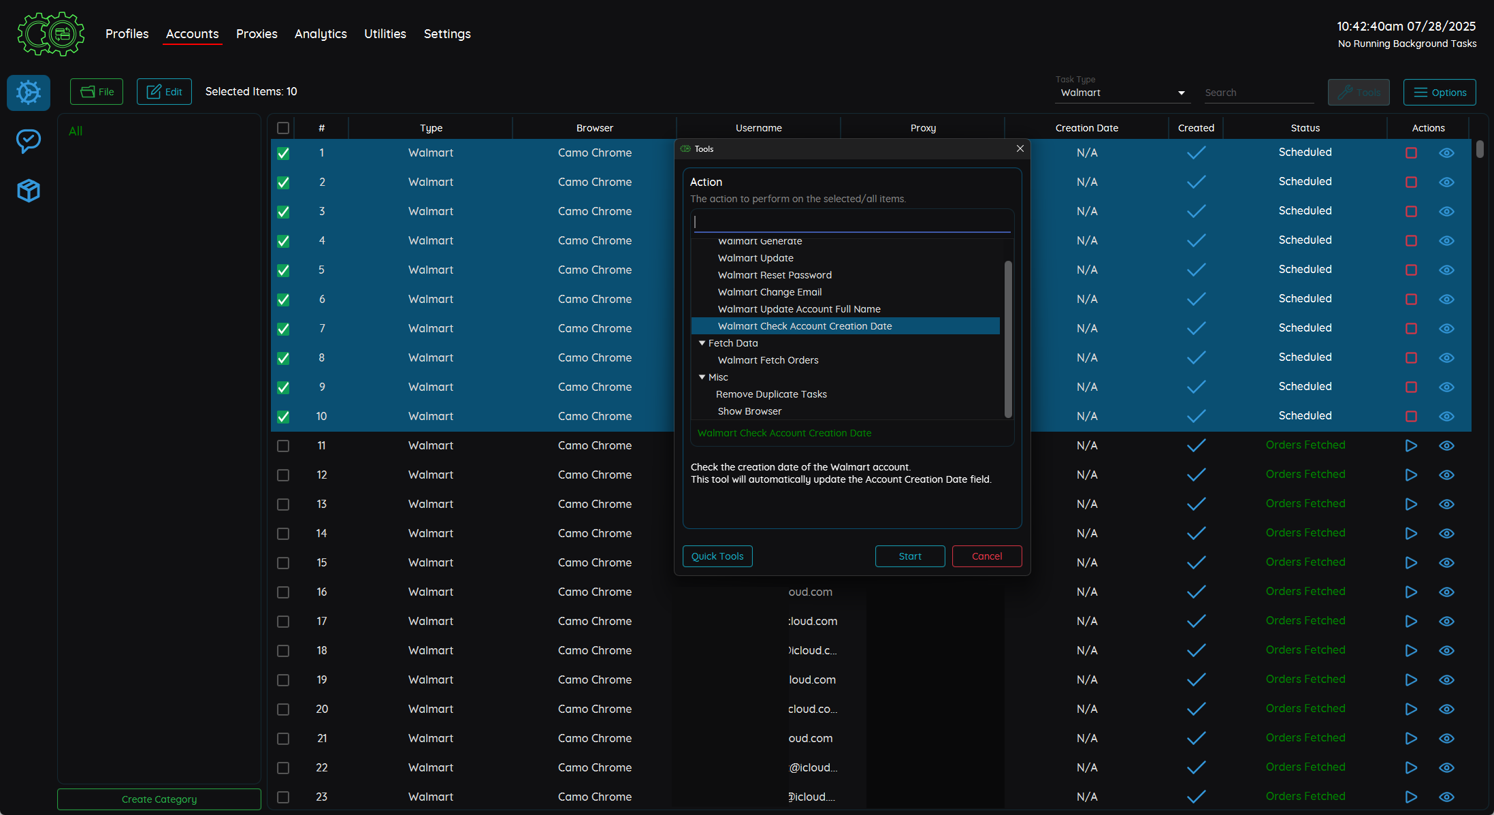View details eye icon for row 21
This screenshot has width=1494, height=815.
pos(1447,739)
